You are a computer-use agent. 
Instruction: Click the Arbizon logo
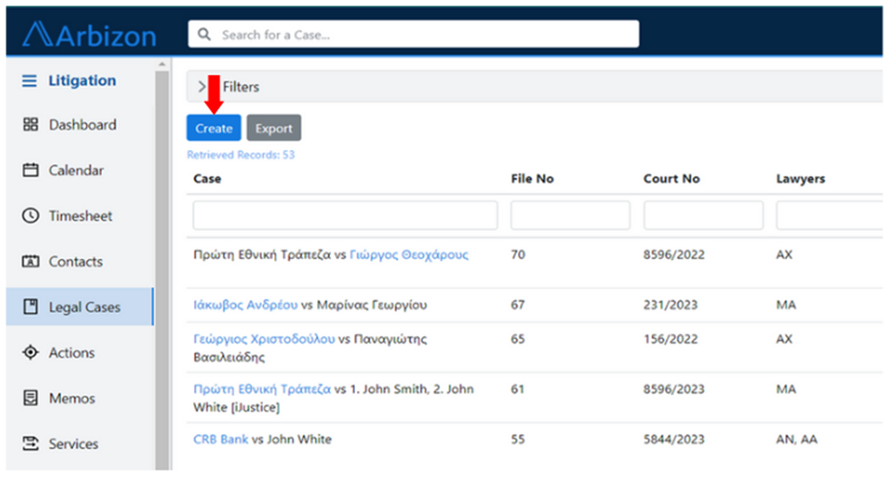click(89, 34)
